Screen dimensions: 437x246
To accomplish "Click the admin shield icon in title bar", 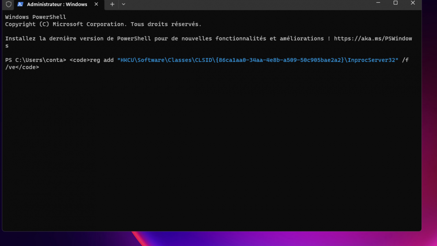I will pos(8,4).
